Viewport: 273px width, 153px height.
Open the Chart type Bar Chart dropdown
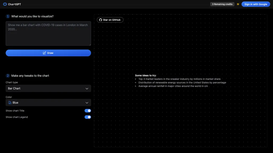coord(48,88)
